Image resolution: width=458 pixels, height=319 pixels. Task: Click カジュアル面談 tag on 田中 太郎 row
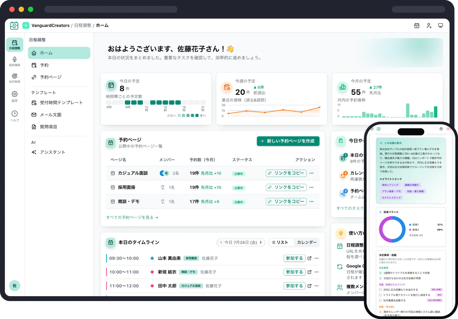click(191, 286)
